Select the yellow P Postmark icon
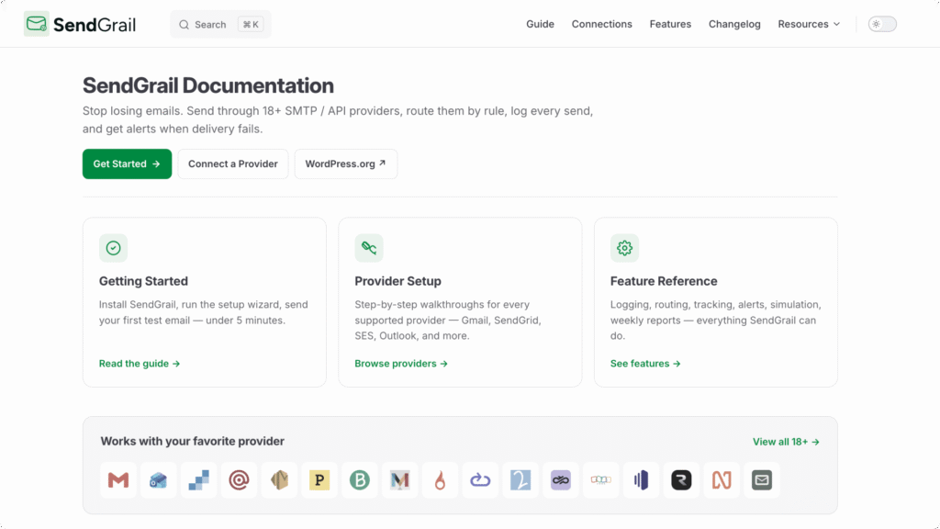 tap(319, 479)
